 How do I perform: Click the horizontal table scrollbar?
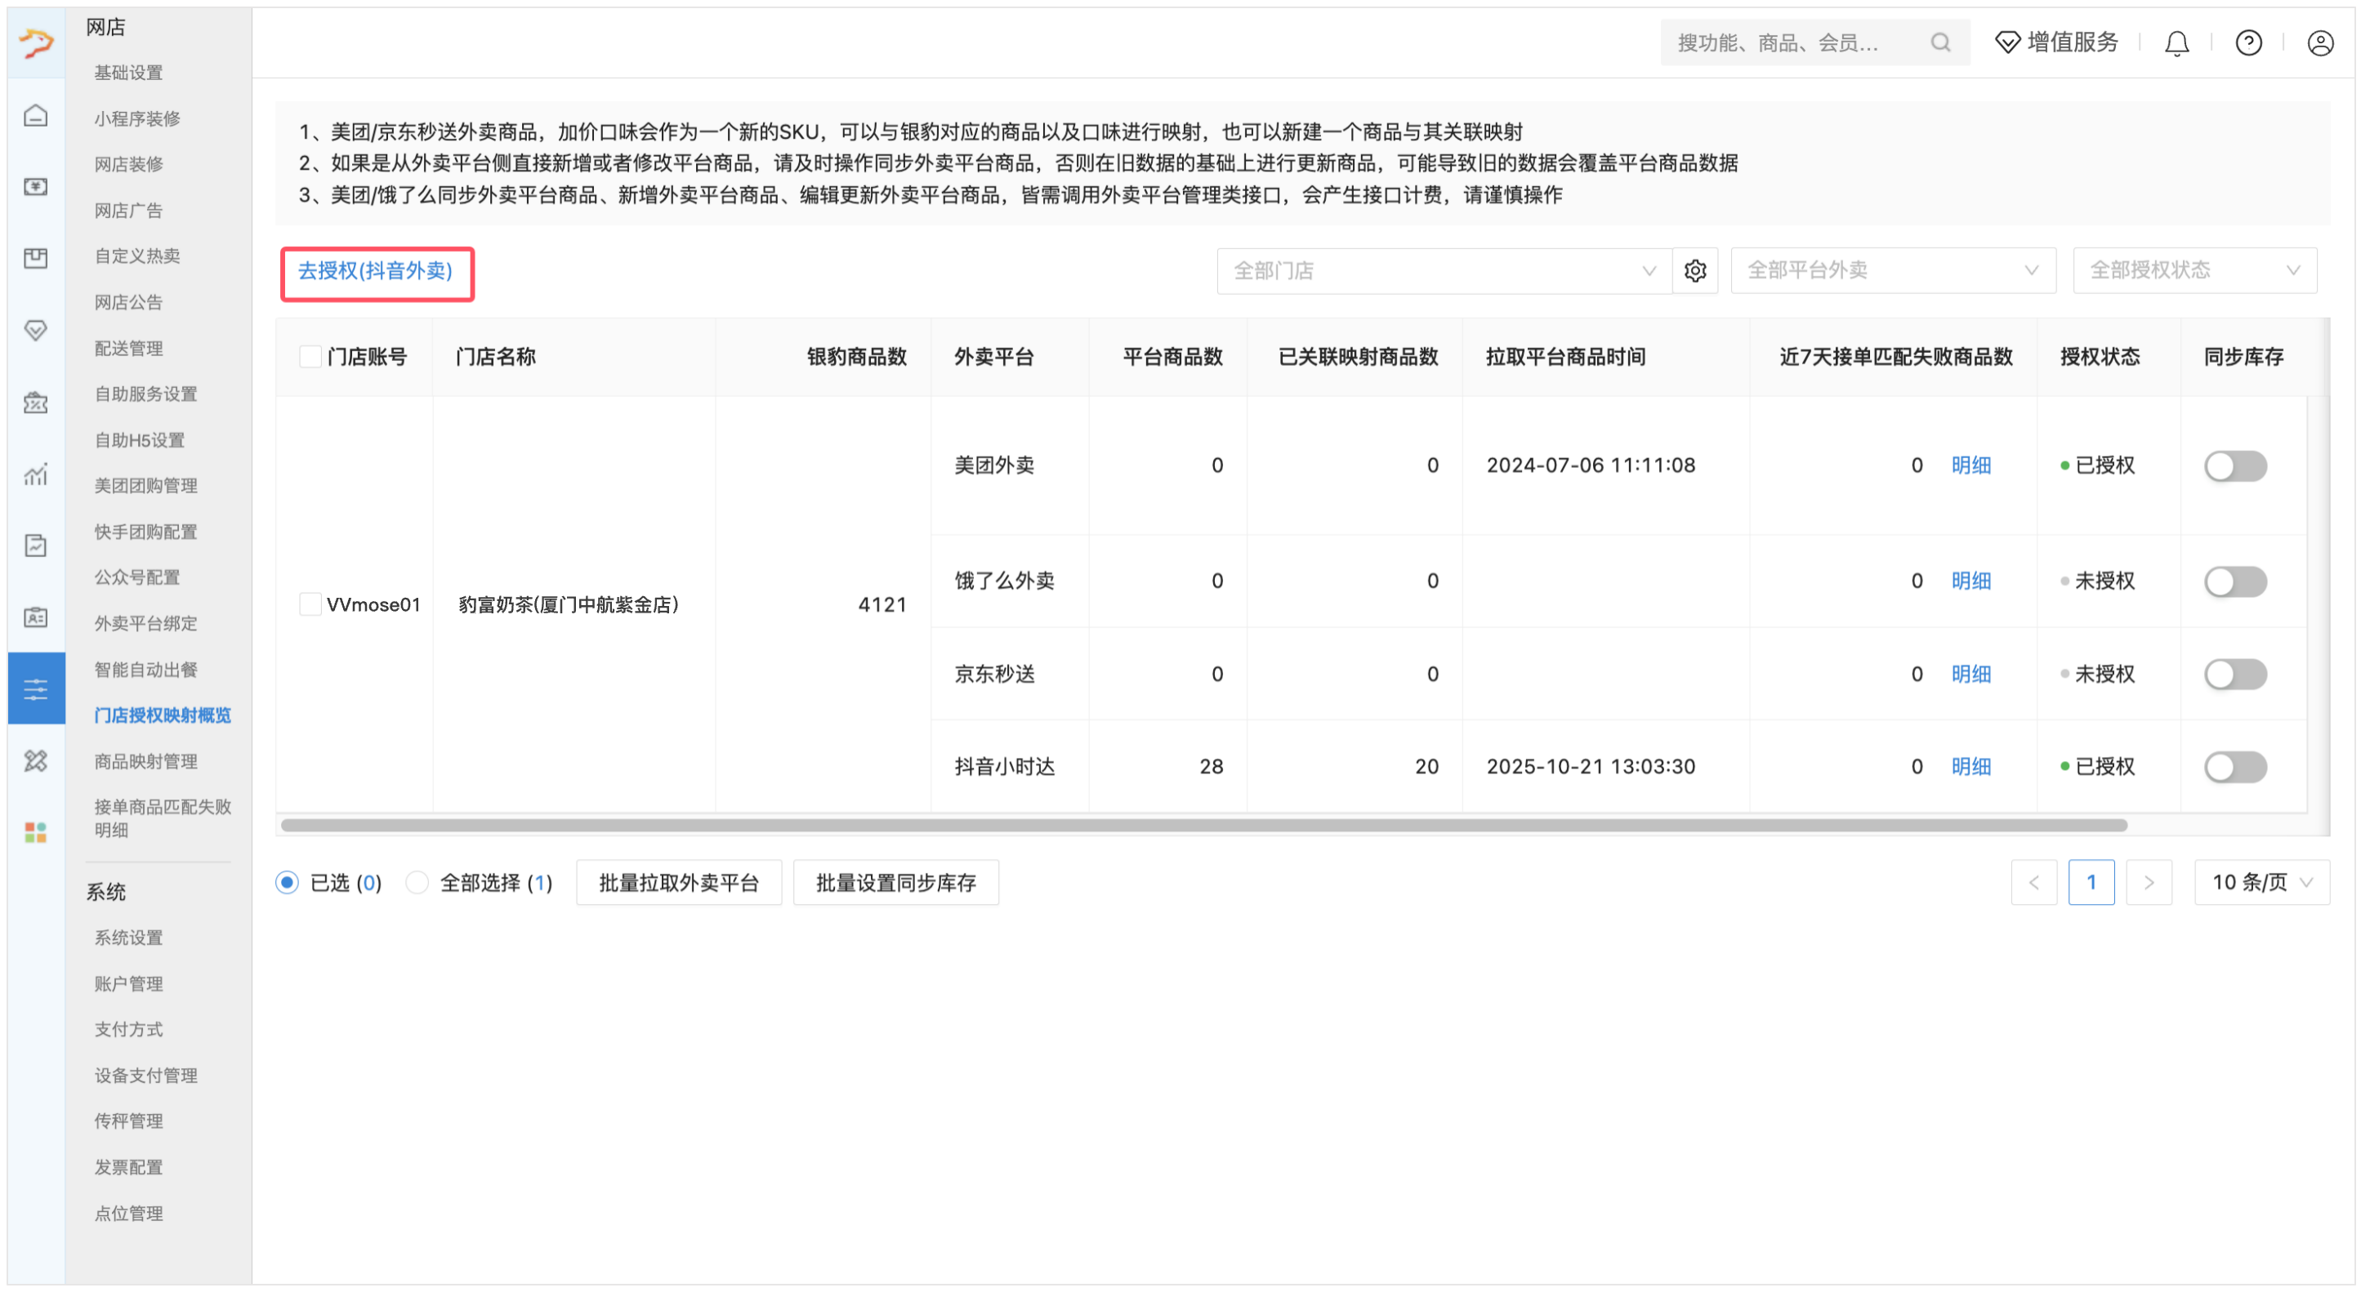[1203, 826]
